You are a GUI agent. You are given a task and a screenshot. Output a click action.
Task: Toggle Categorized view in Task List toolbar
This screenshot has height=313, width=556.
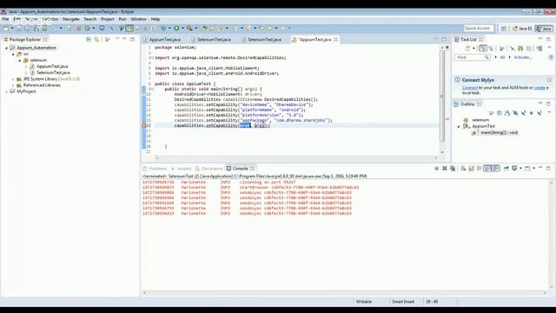(483, 49)
